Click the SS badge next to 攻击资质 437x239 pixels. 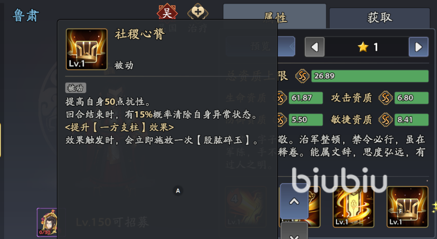coord(386,98)
